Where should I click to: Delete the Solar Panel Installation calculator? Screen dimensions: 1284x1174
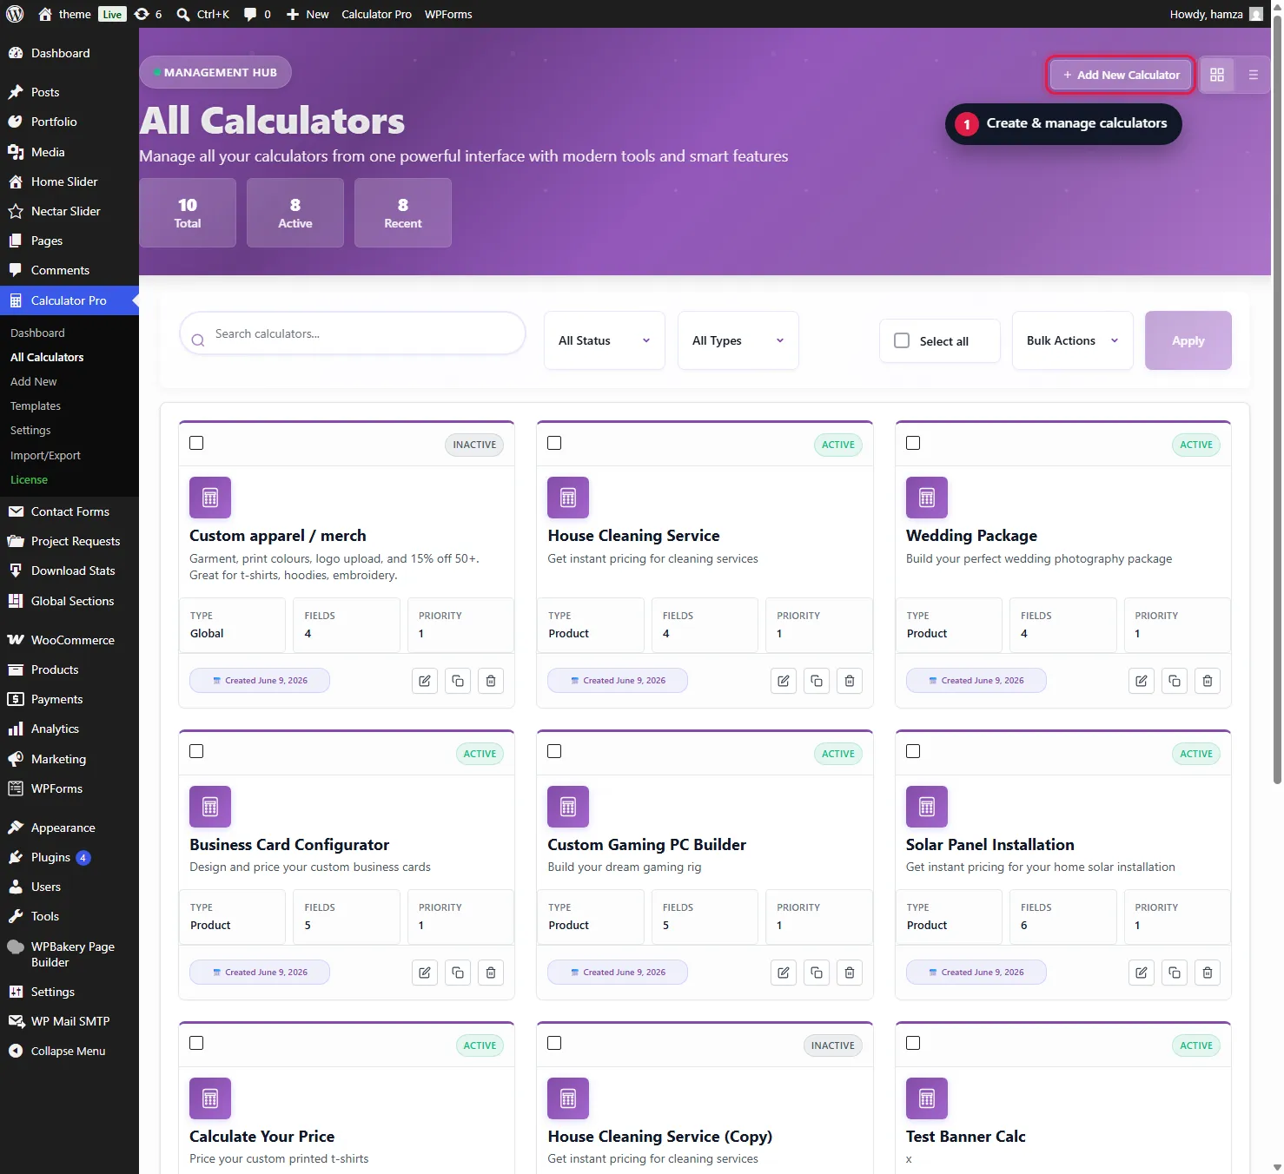click(1208, 973)
